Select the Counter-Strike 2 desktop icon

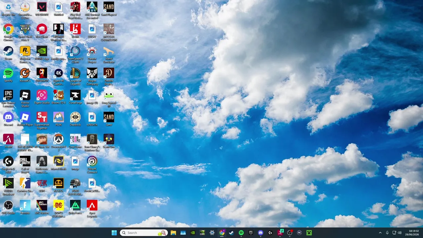(25, 187)
